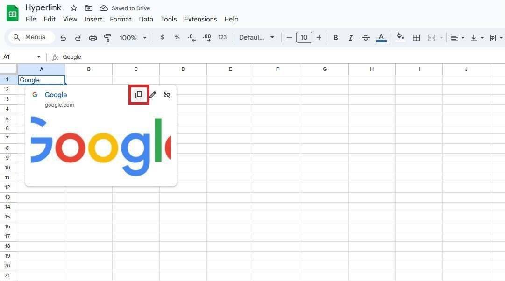Open zoom 100% dropdown

[133, 38]
